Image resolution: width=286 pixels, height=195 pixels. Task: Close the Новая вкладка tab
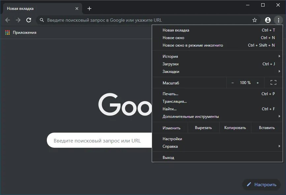tap(77, 9)
